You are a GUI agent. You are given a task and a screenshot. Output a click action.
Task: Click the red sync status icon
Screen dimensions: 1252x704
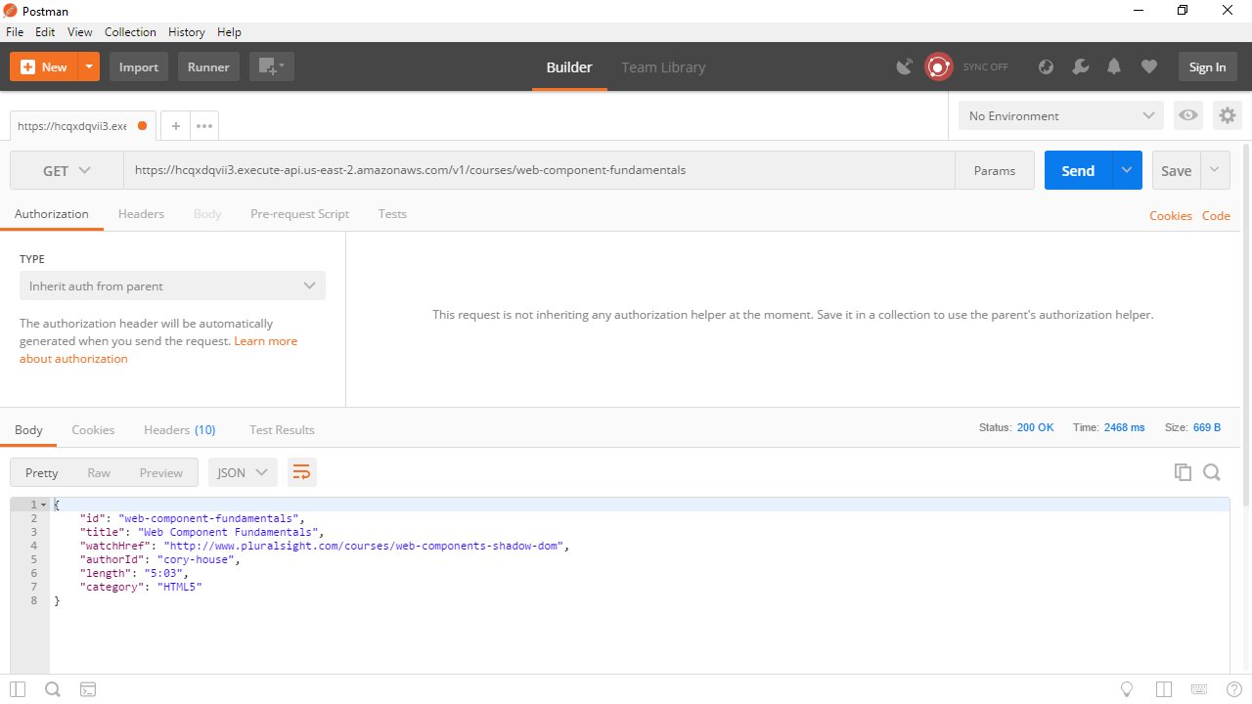(x=939, y=66)
